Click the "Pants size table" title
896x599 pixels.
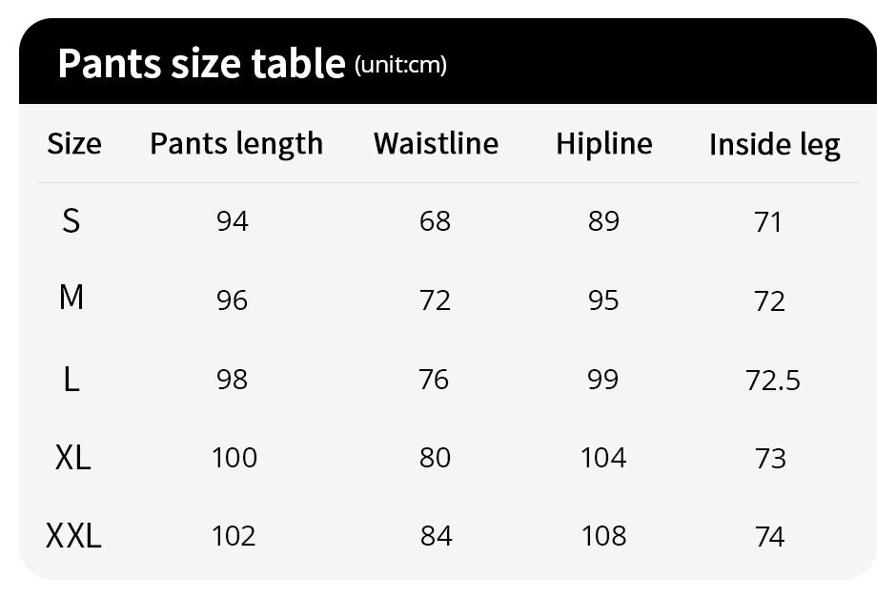pos(201,63)
